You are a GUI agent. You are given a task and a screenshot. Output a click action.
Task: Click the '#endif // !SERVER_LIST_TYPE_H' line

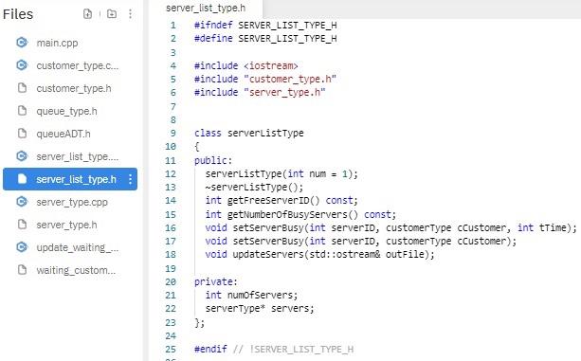click(x=274, y=349)
